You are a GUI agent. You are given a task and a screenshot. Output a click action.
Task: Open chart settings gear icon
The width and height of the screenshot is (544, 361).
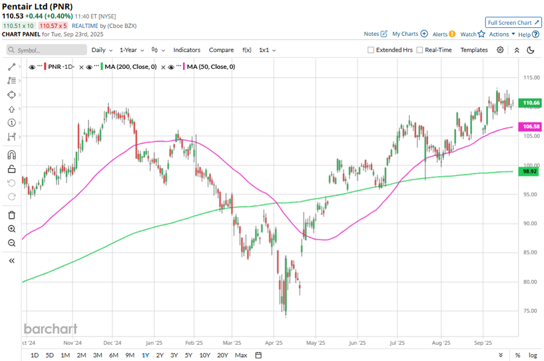[x=500, y=50]
